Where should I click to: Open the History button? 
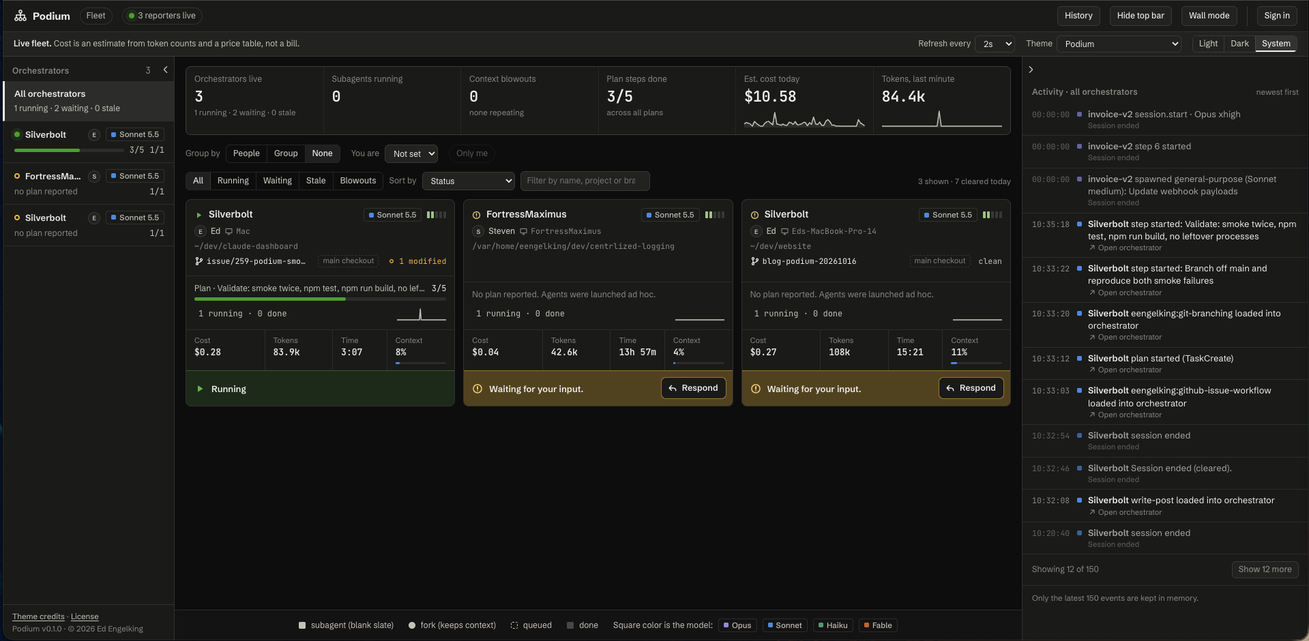[1078, 16]
